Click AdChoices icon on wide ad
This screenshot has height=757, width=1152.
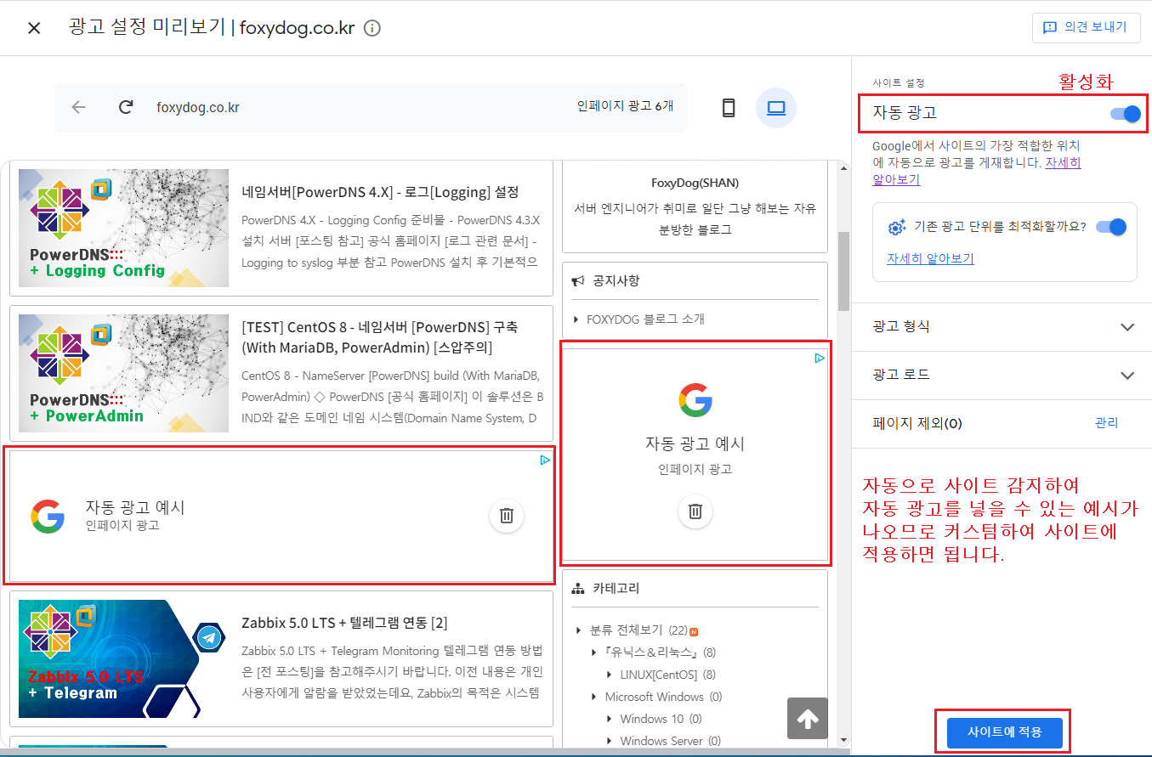click(545, 460)
